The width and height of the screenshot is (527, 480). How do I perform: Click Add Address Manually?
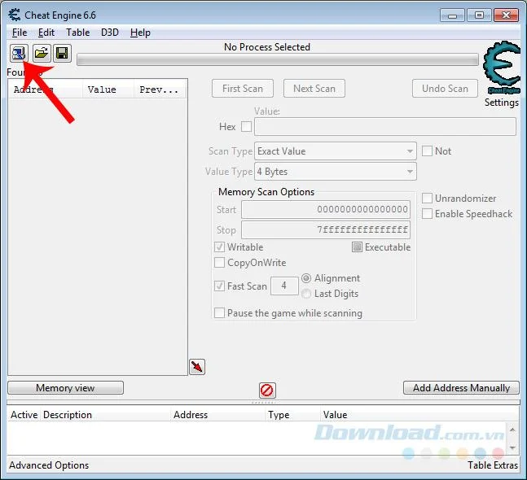click(462, 388)
